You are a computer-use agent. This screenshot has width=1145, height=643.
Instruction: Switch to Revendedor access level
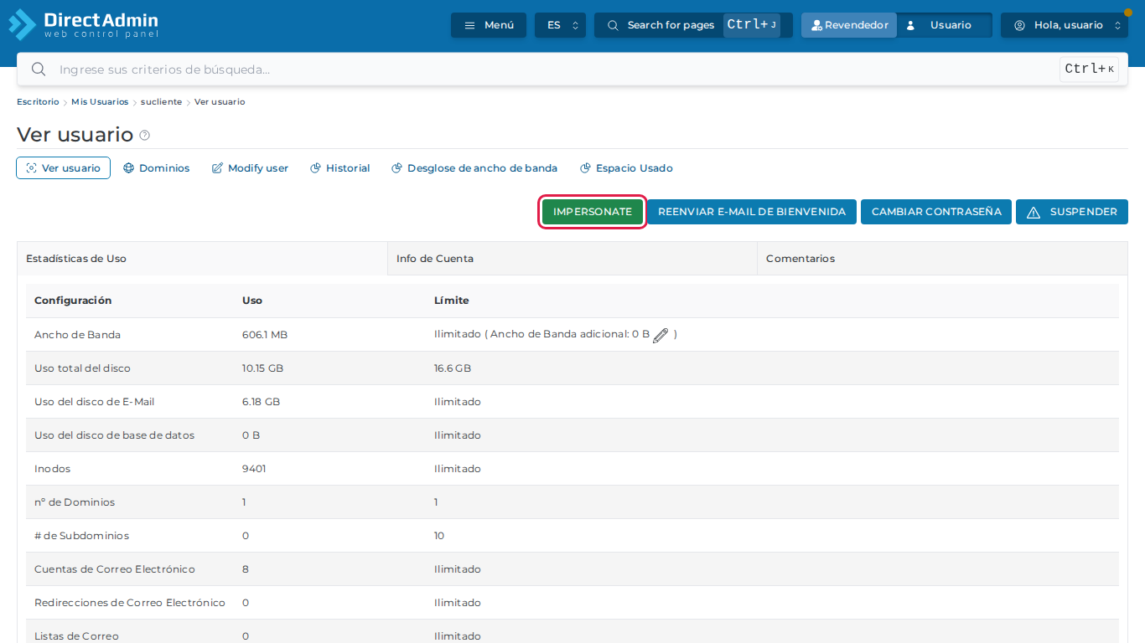[849, 25]
